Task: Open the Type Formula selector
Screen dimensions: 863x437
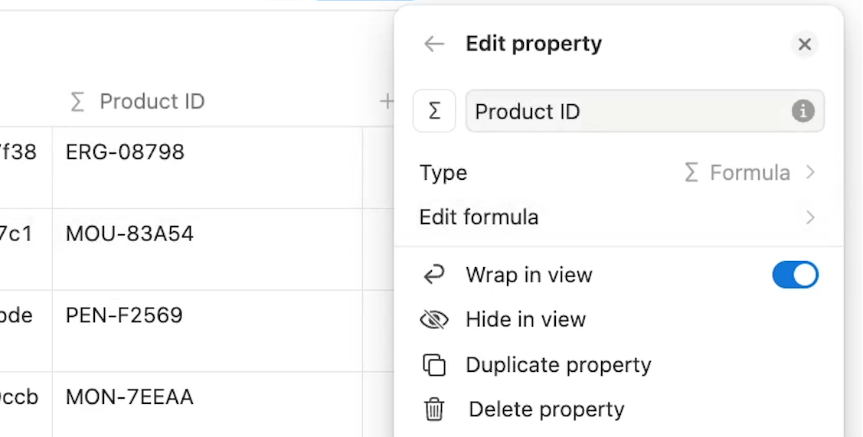Action: pyautogui.click(x=749, y=173)
